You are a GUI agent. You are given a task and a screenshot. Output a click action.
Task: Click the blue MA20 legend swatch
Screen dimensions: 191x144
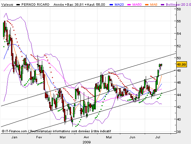[x=111, y=5]
